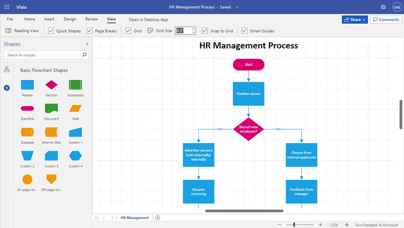404x228 pixels.
Task: Select the View tab
Action: point(111,19)
